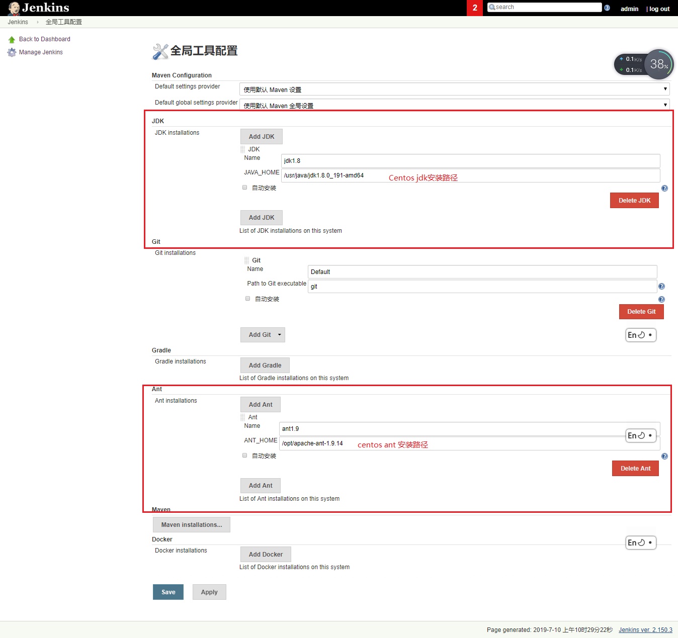
Task: Click the text 'List of JDK installations on this system'
Action: coord(291,231)
